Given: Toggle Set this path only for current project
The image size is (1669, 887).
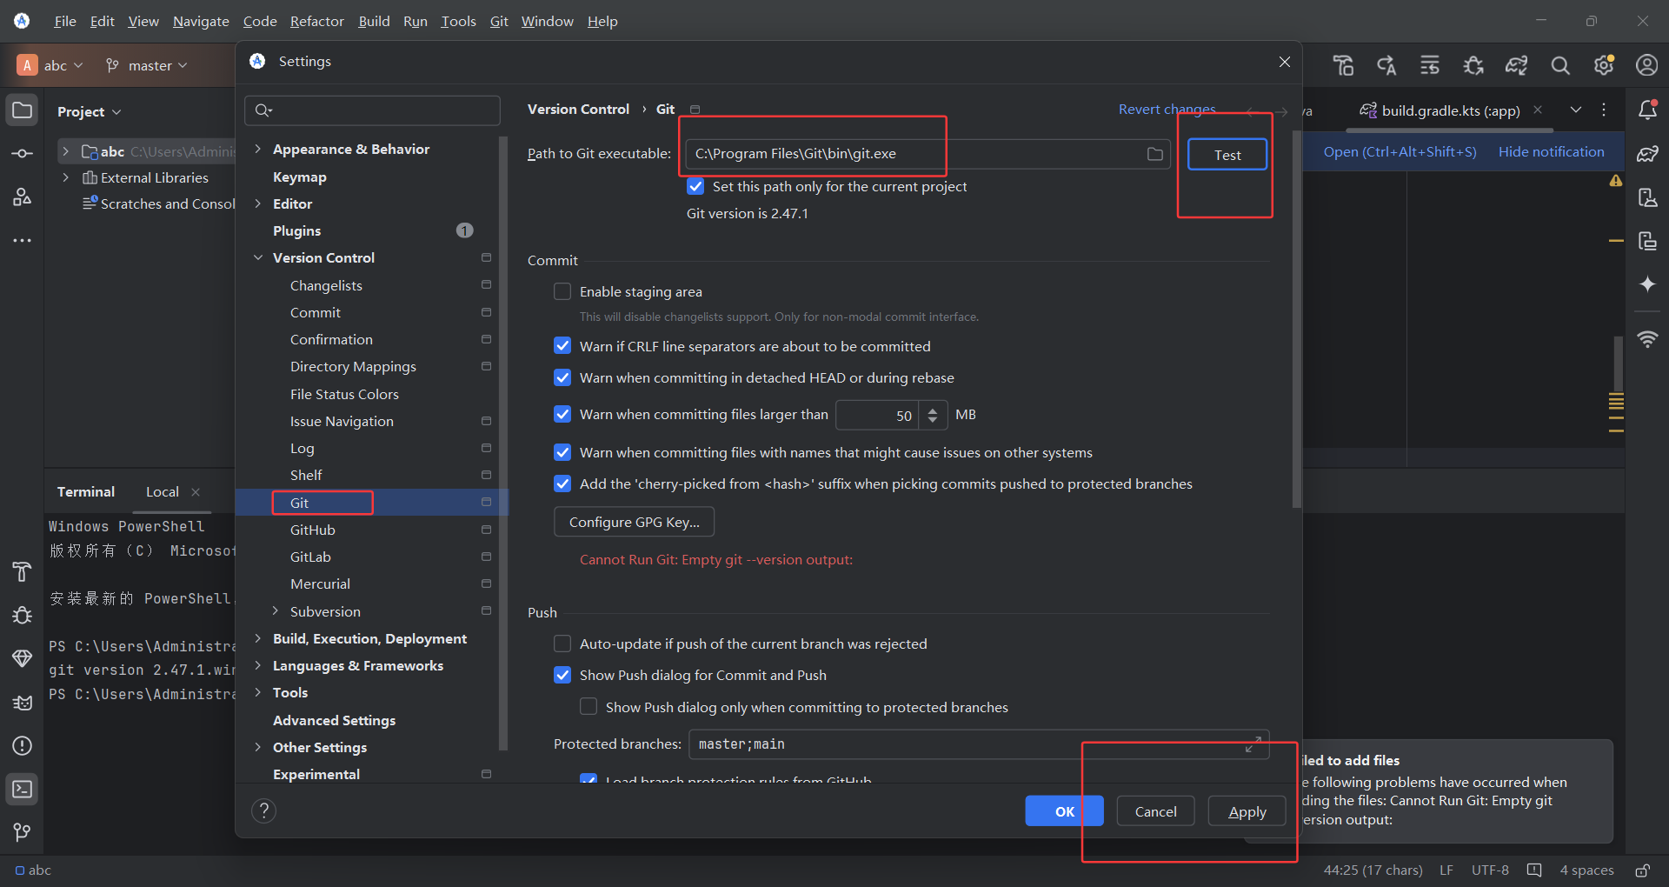Looking at the screenshot, I should [695, 186].
